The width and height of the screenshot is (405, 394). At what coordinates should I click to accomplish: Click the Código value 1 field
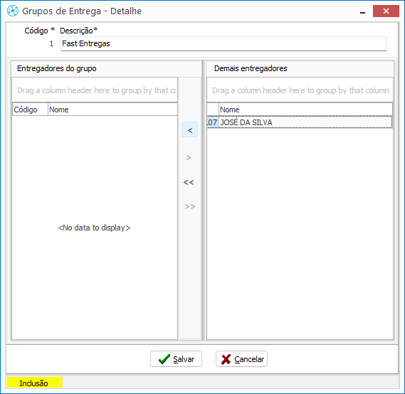(51, 43)
